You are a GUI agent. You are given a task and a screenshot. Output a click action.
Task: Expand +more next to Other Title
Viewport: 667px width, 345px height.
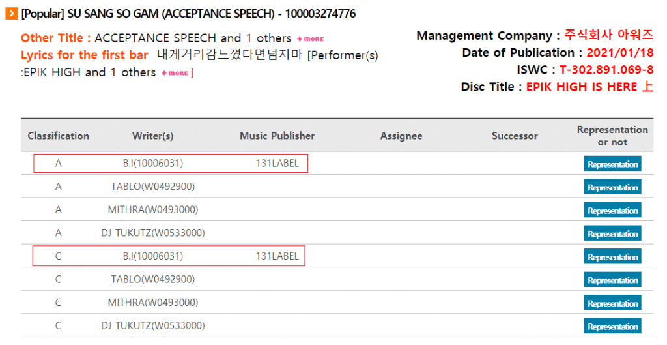pos(310,39)
